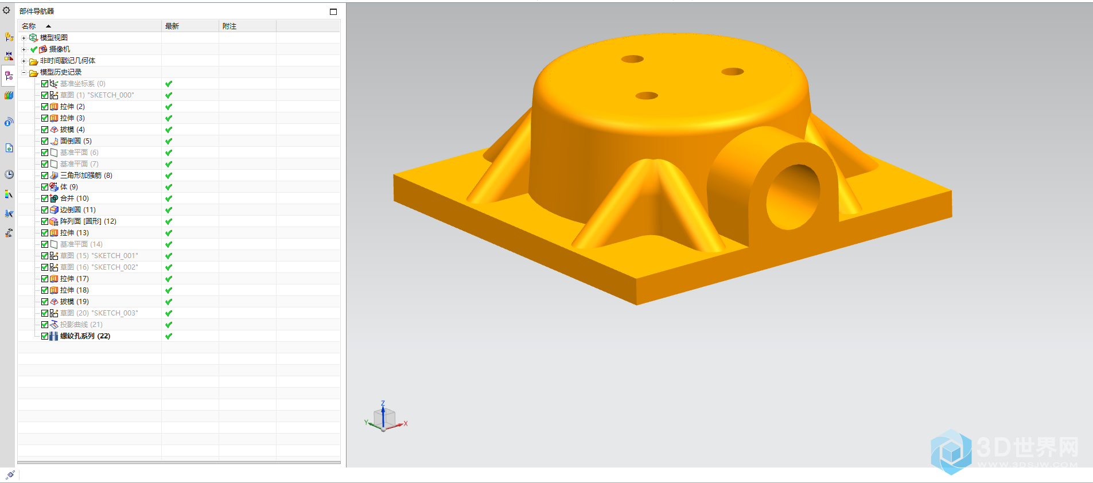
Task: Open the Assembly Navigator sidebar tab
Action: click(9, 37)
